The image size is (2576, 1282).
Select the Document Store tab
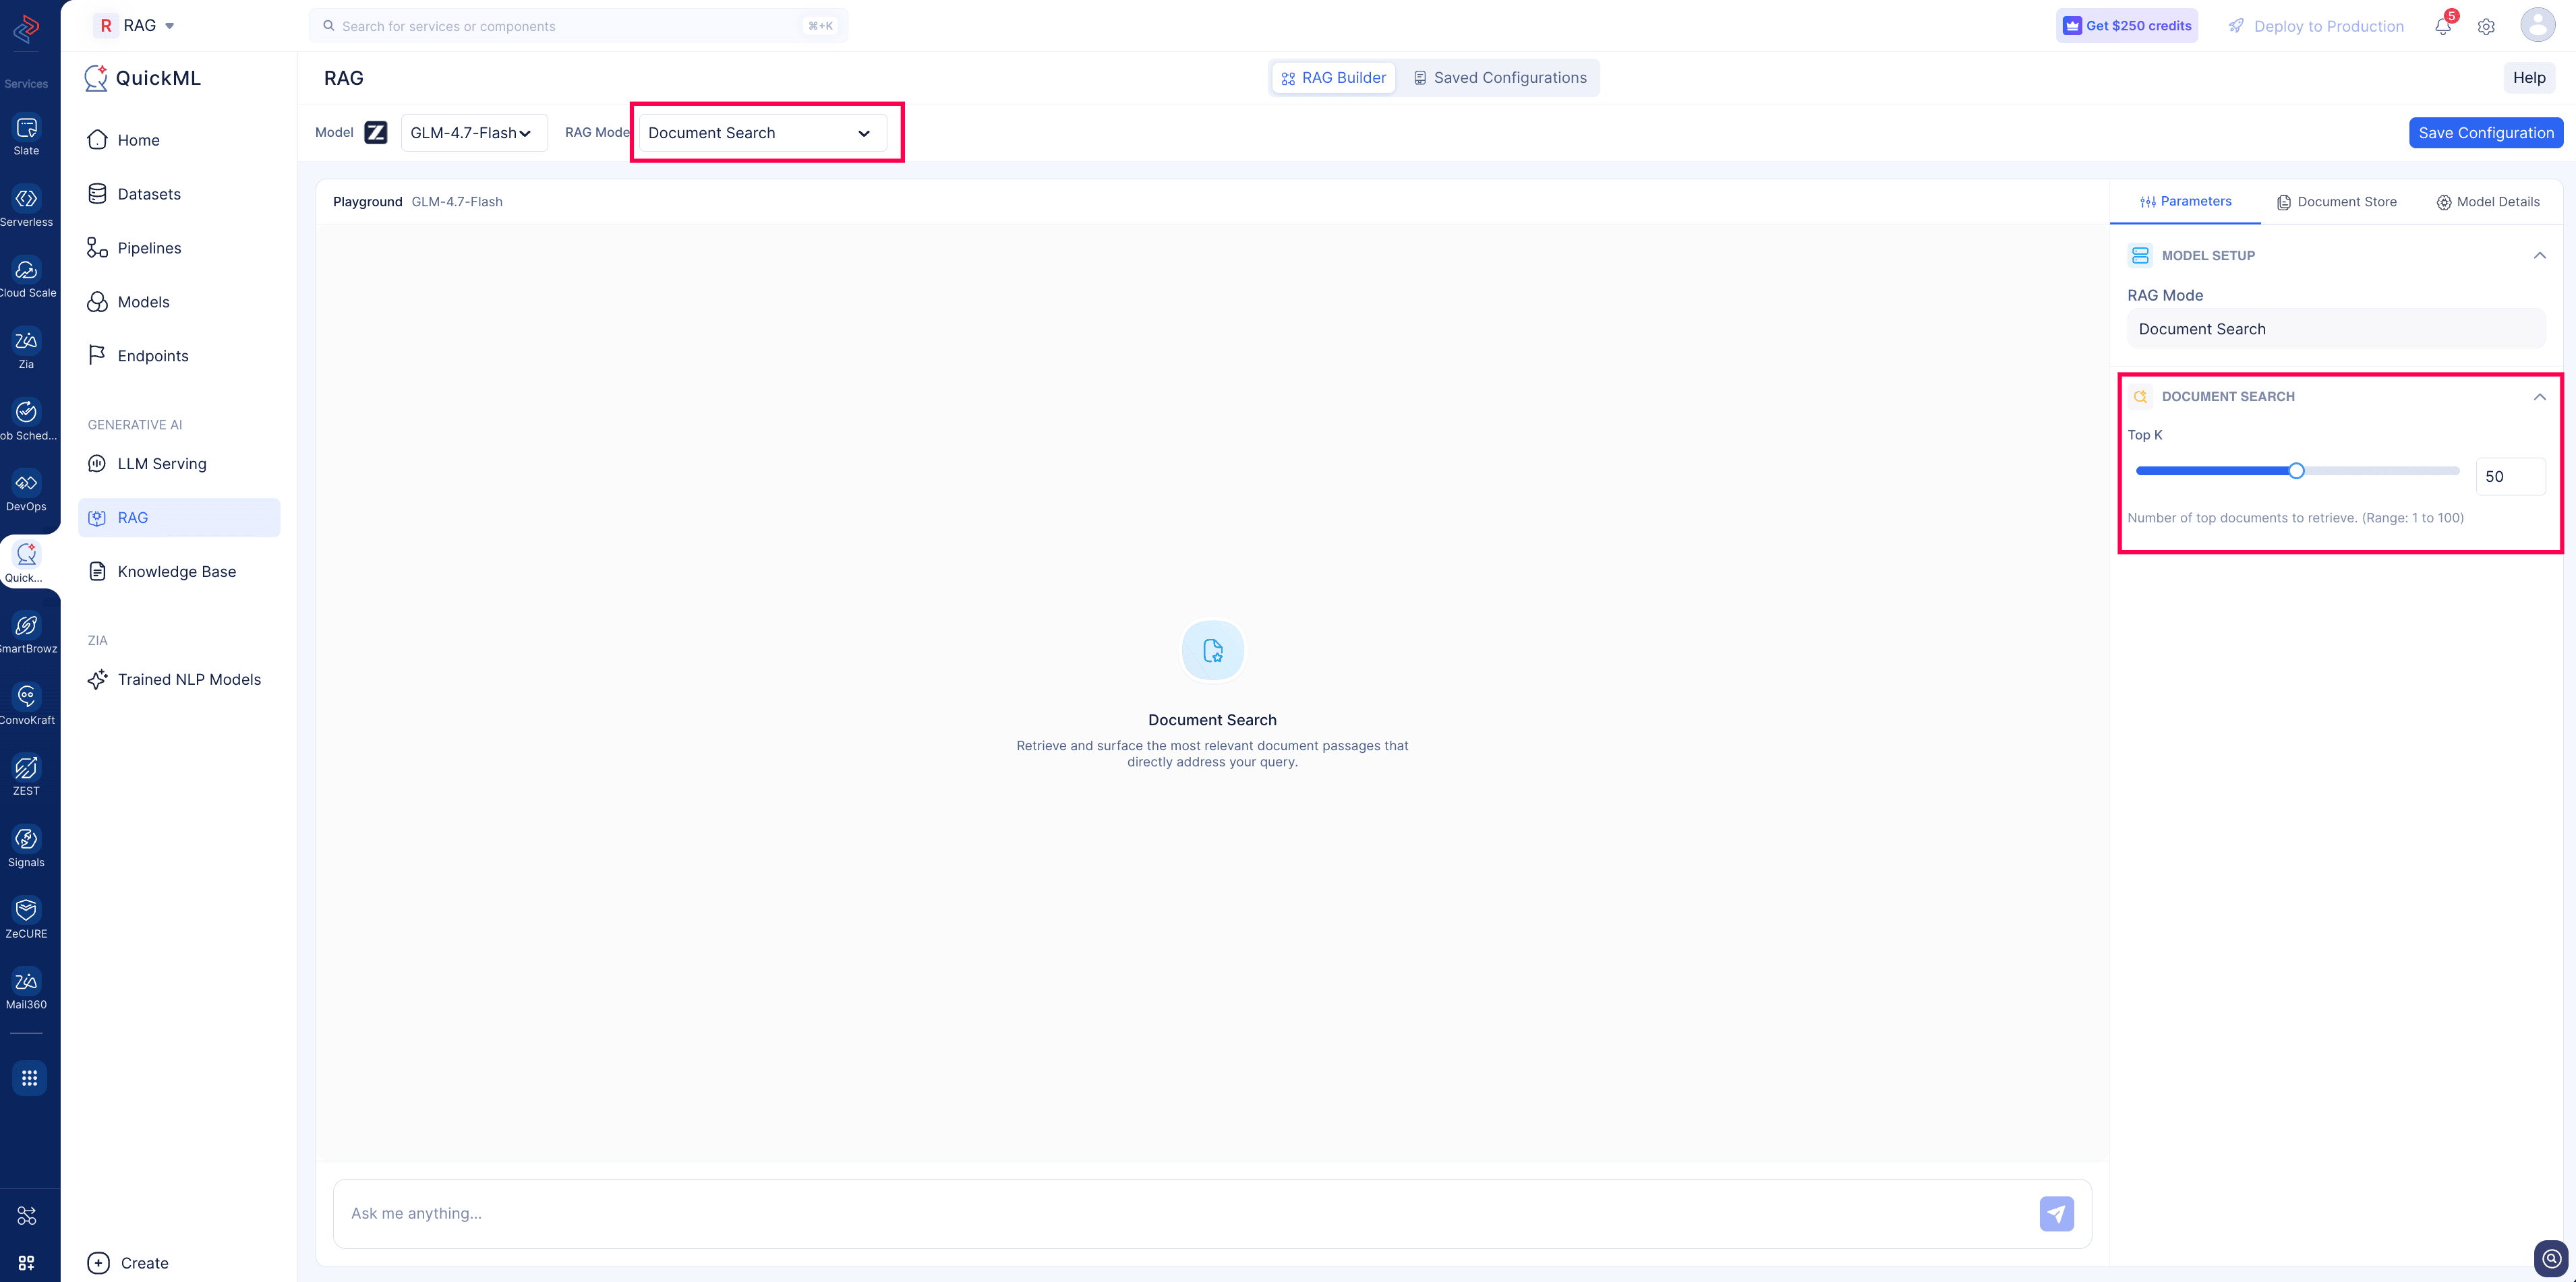tap(2336, 202)
